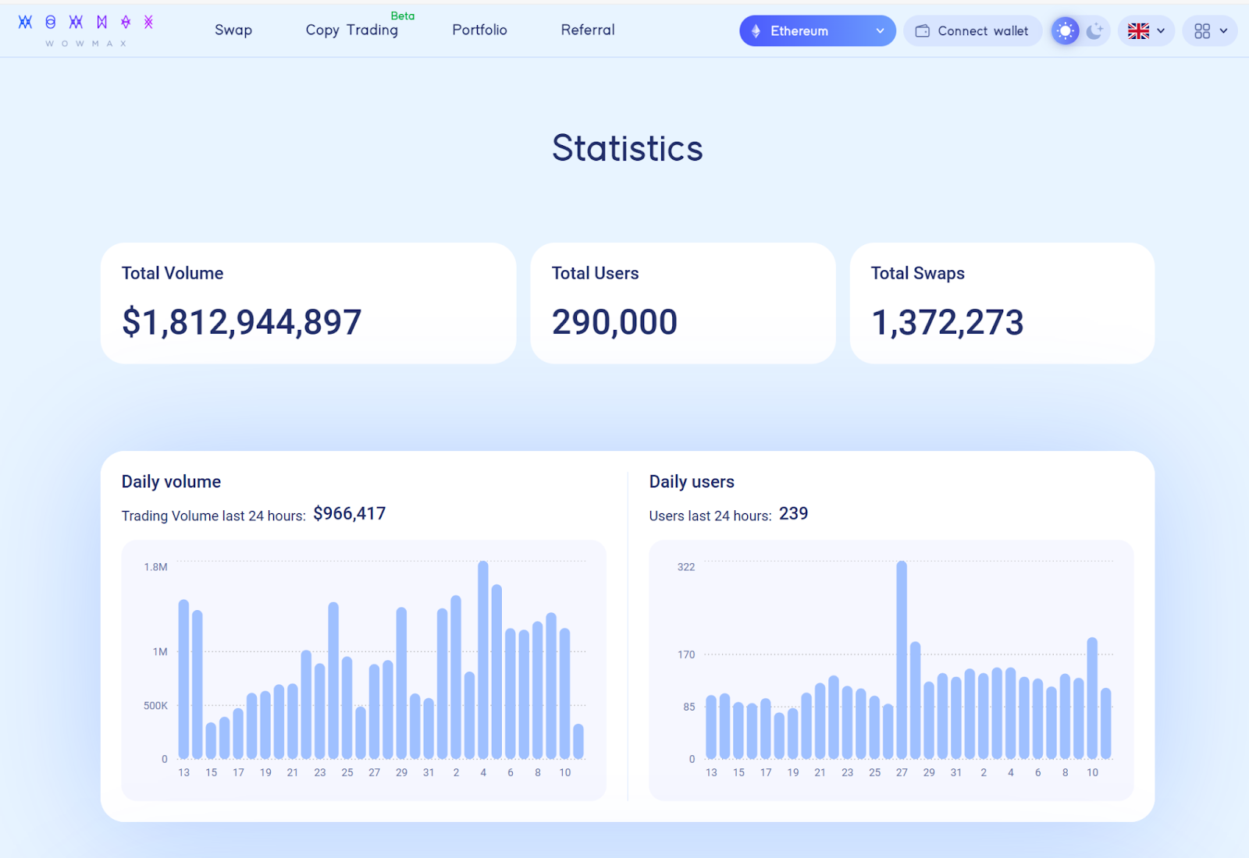Open the Swap page

(x=233, y=30)
